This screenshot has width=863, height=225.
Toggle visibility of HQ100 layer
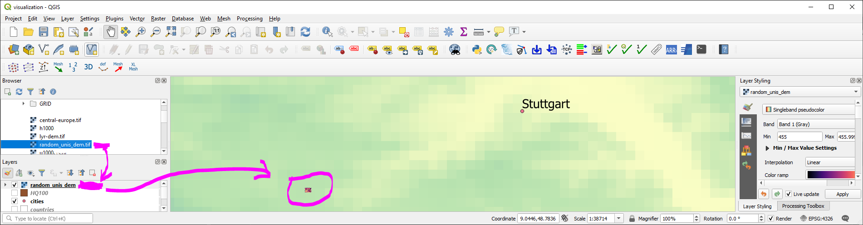coord(15,193)
